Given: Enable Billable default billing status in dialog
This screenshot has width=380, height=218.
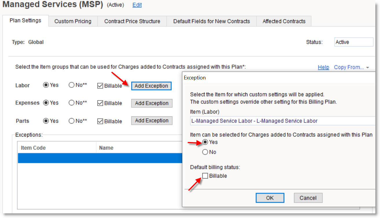Looking at the screenshot, I should 205,176.
